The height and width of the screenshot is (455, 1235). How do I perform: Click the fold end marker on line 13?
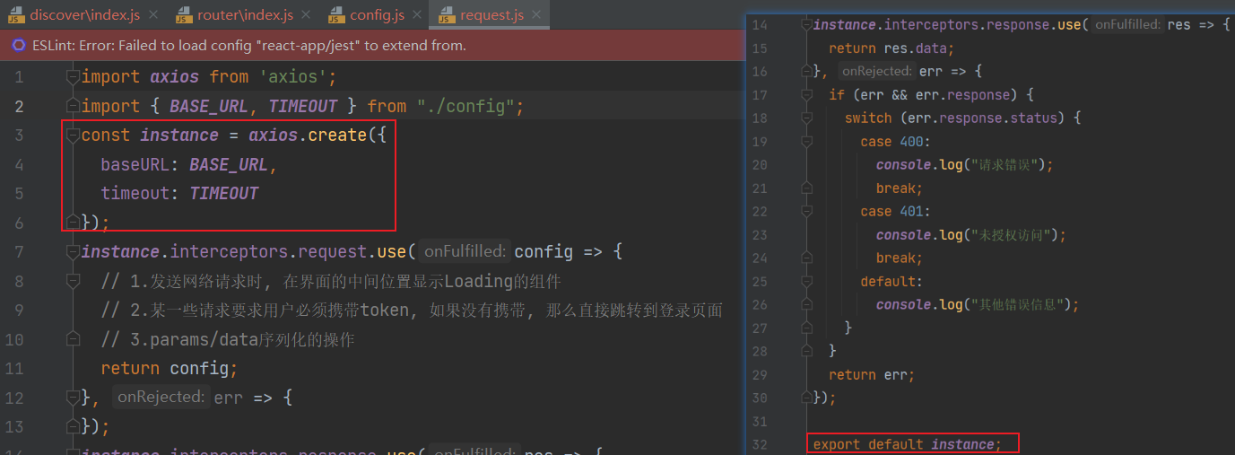click(73, 425)
